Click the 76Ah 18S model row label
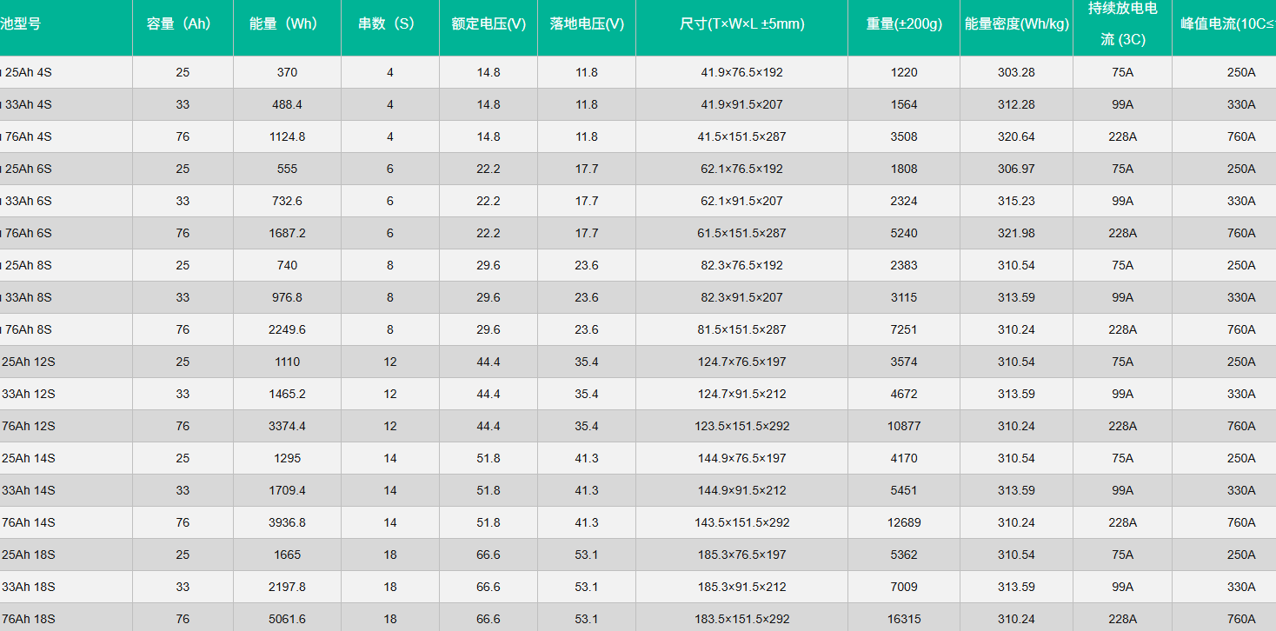 (x=29, y=619)
